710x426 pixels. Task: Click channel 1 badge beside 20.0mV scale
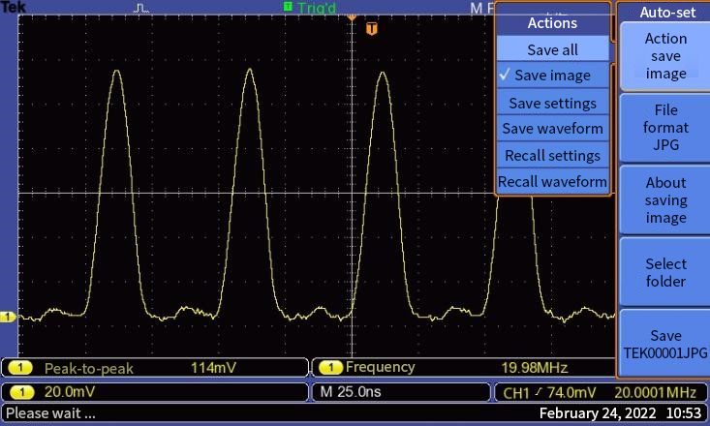pos(21,392)
